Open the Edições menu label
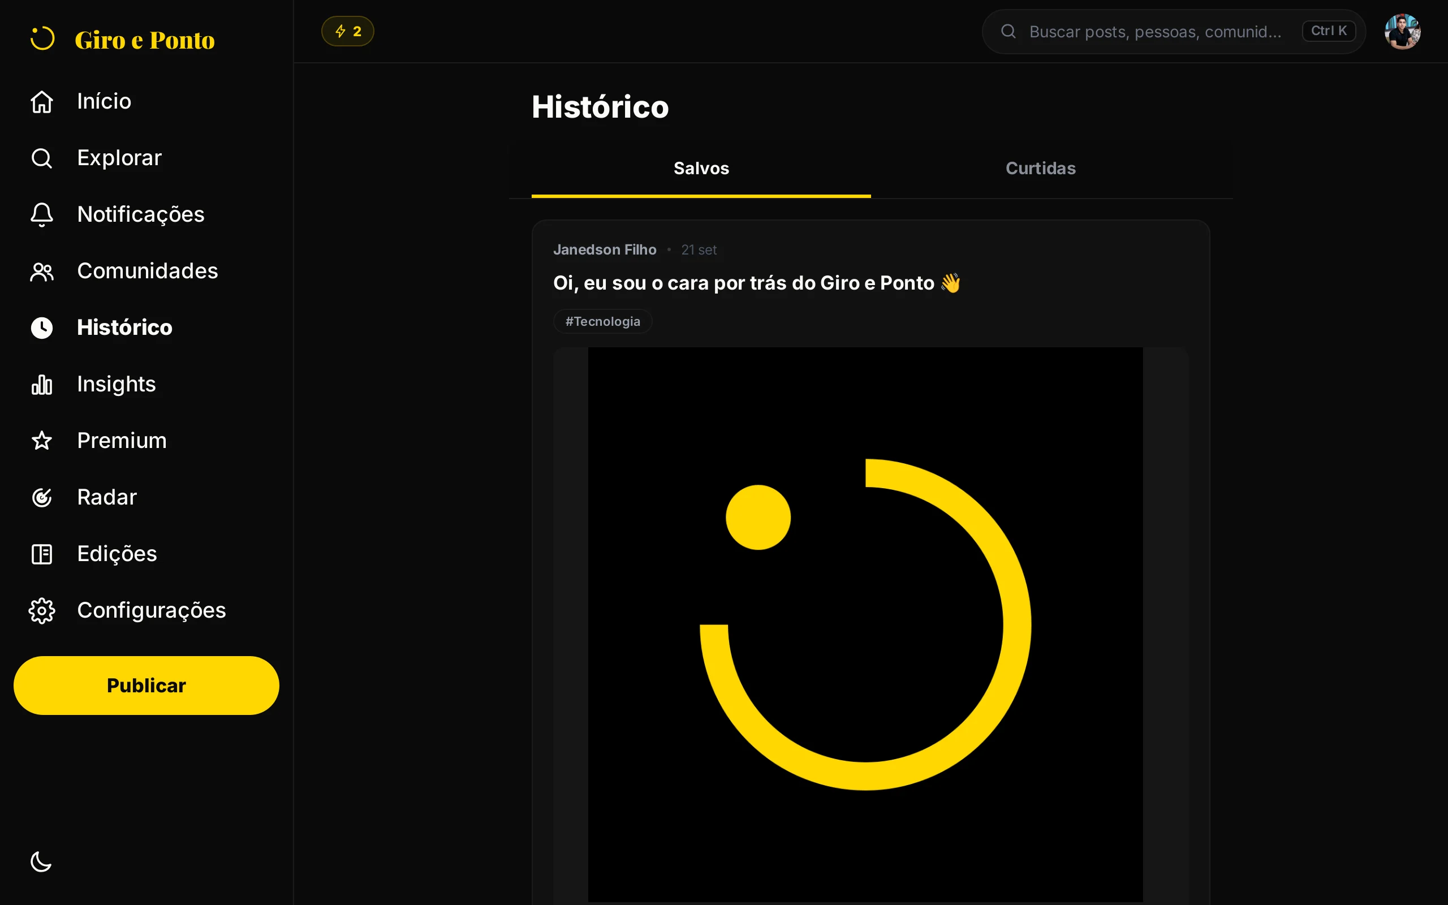 coord(117,554)
